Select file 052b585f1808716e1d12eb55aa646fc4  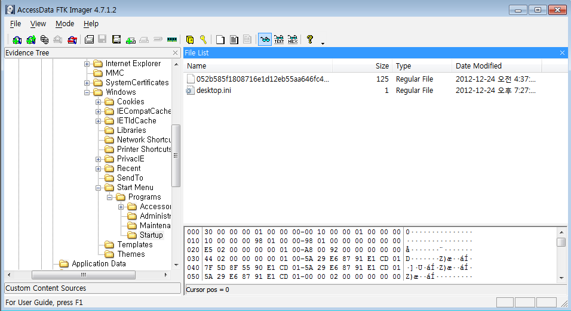tap(263, 79)
